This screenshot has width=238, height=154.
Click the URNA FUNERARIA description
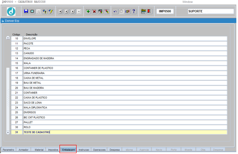125,73
